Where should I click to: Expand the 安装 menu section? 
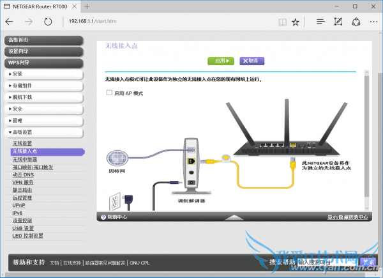pos(44,74)
